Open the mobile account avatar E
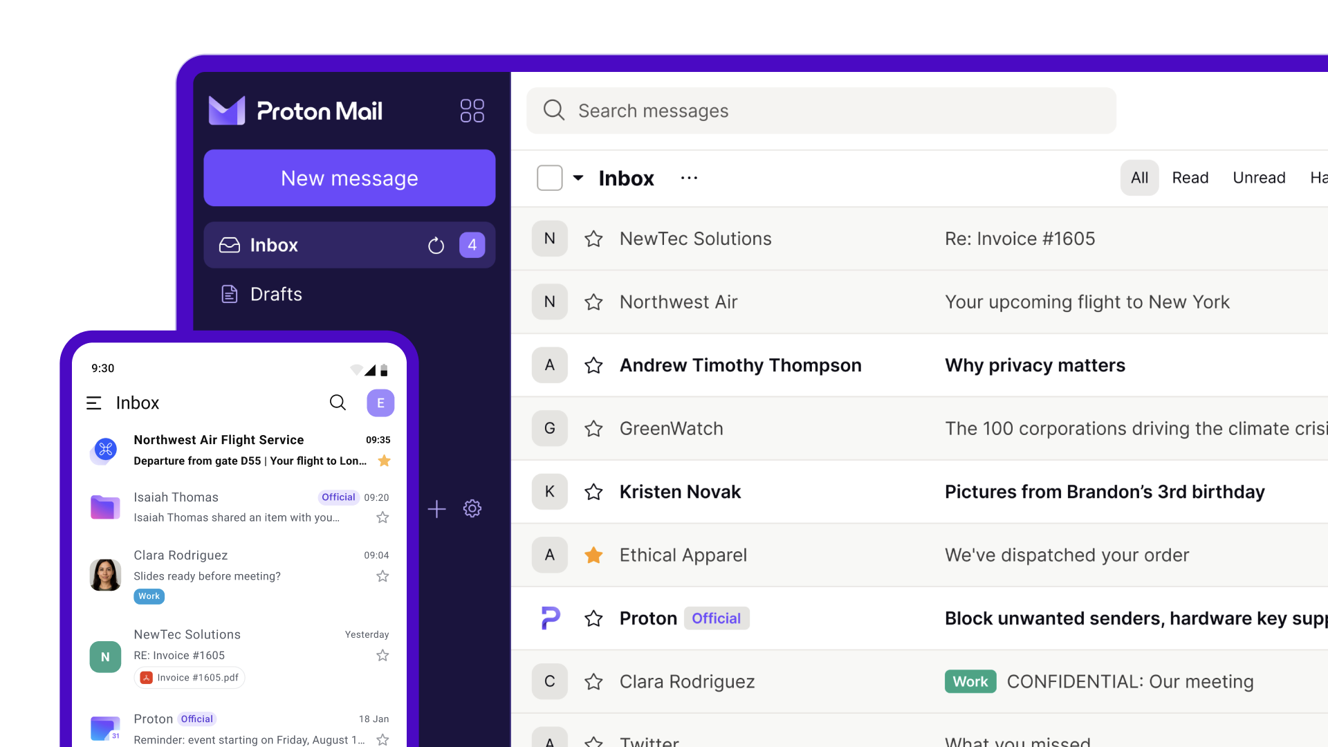This screenshot has width=1328, height=747. coord(380,403)
